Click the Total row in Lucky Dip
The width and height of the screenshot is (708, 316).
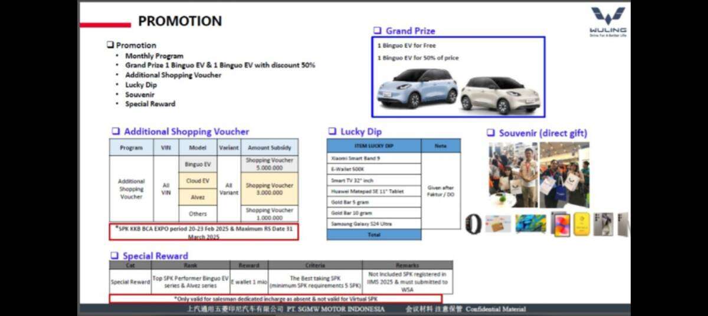(x=374, y=234)
